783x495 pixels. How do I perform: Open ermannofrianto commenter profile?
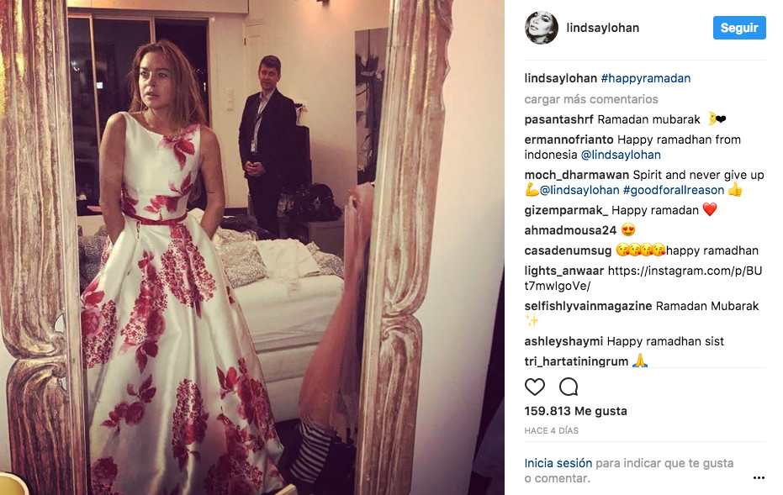tap(569, 140)
